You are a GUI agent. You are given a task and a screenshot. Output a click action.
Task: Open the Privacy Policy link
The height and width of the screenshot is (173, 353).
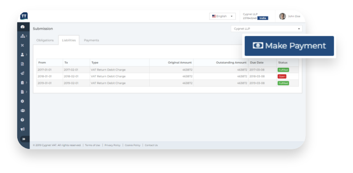[112, 145]
